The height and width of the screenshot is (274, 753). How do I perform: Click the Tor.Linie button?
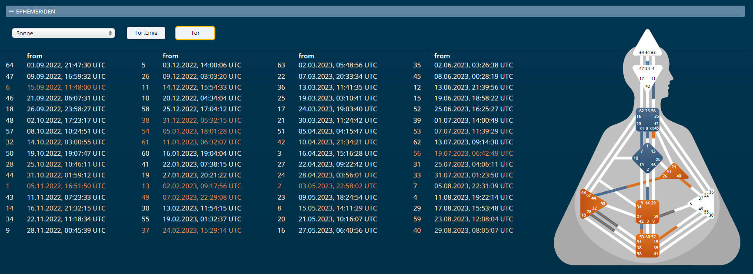point(146,33)
